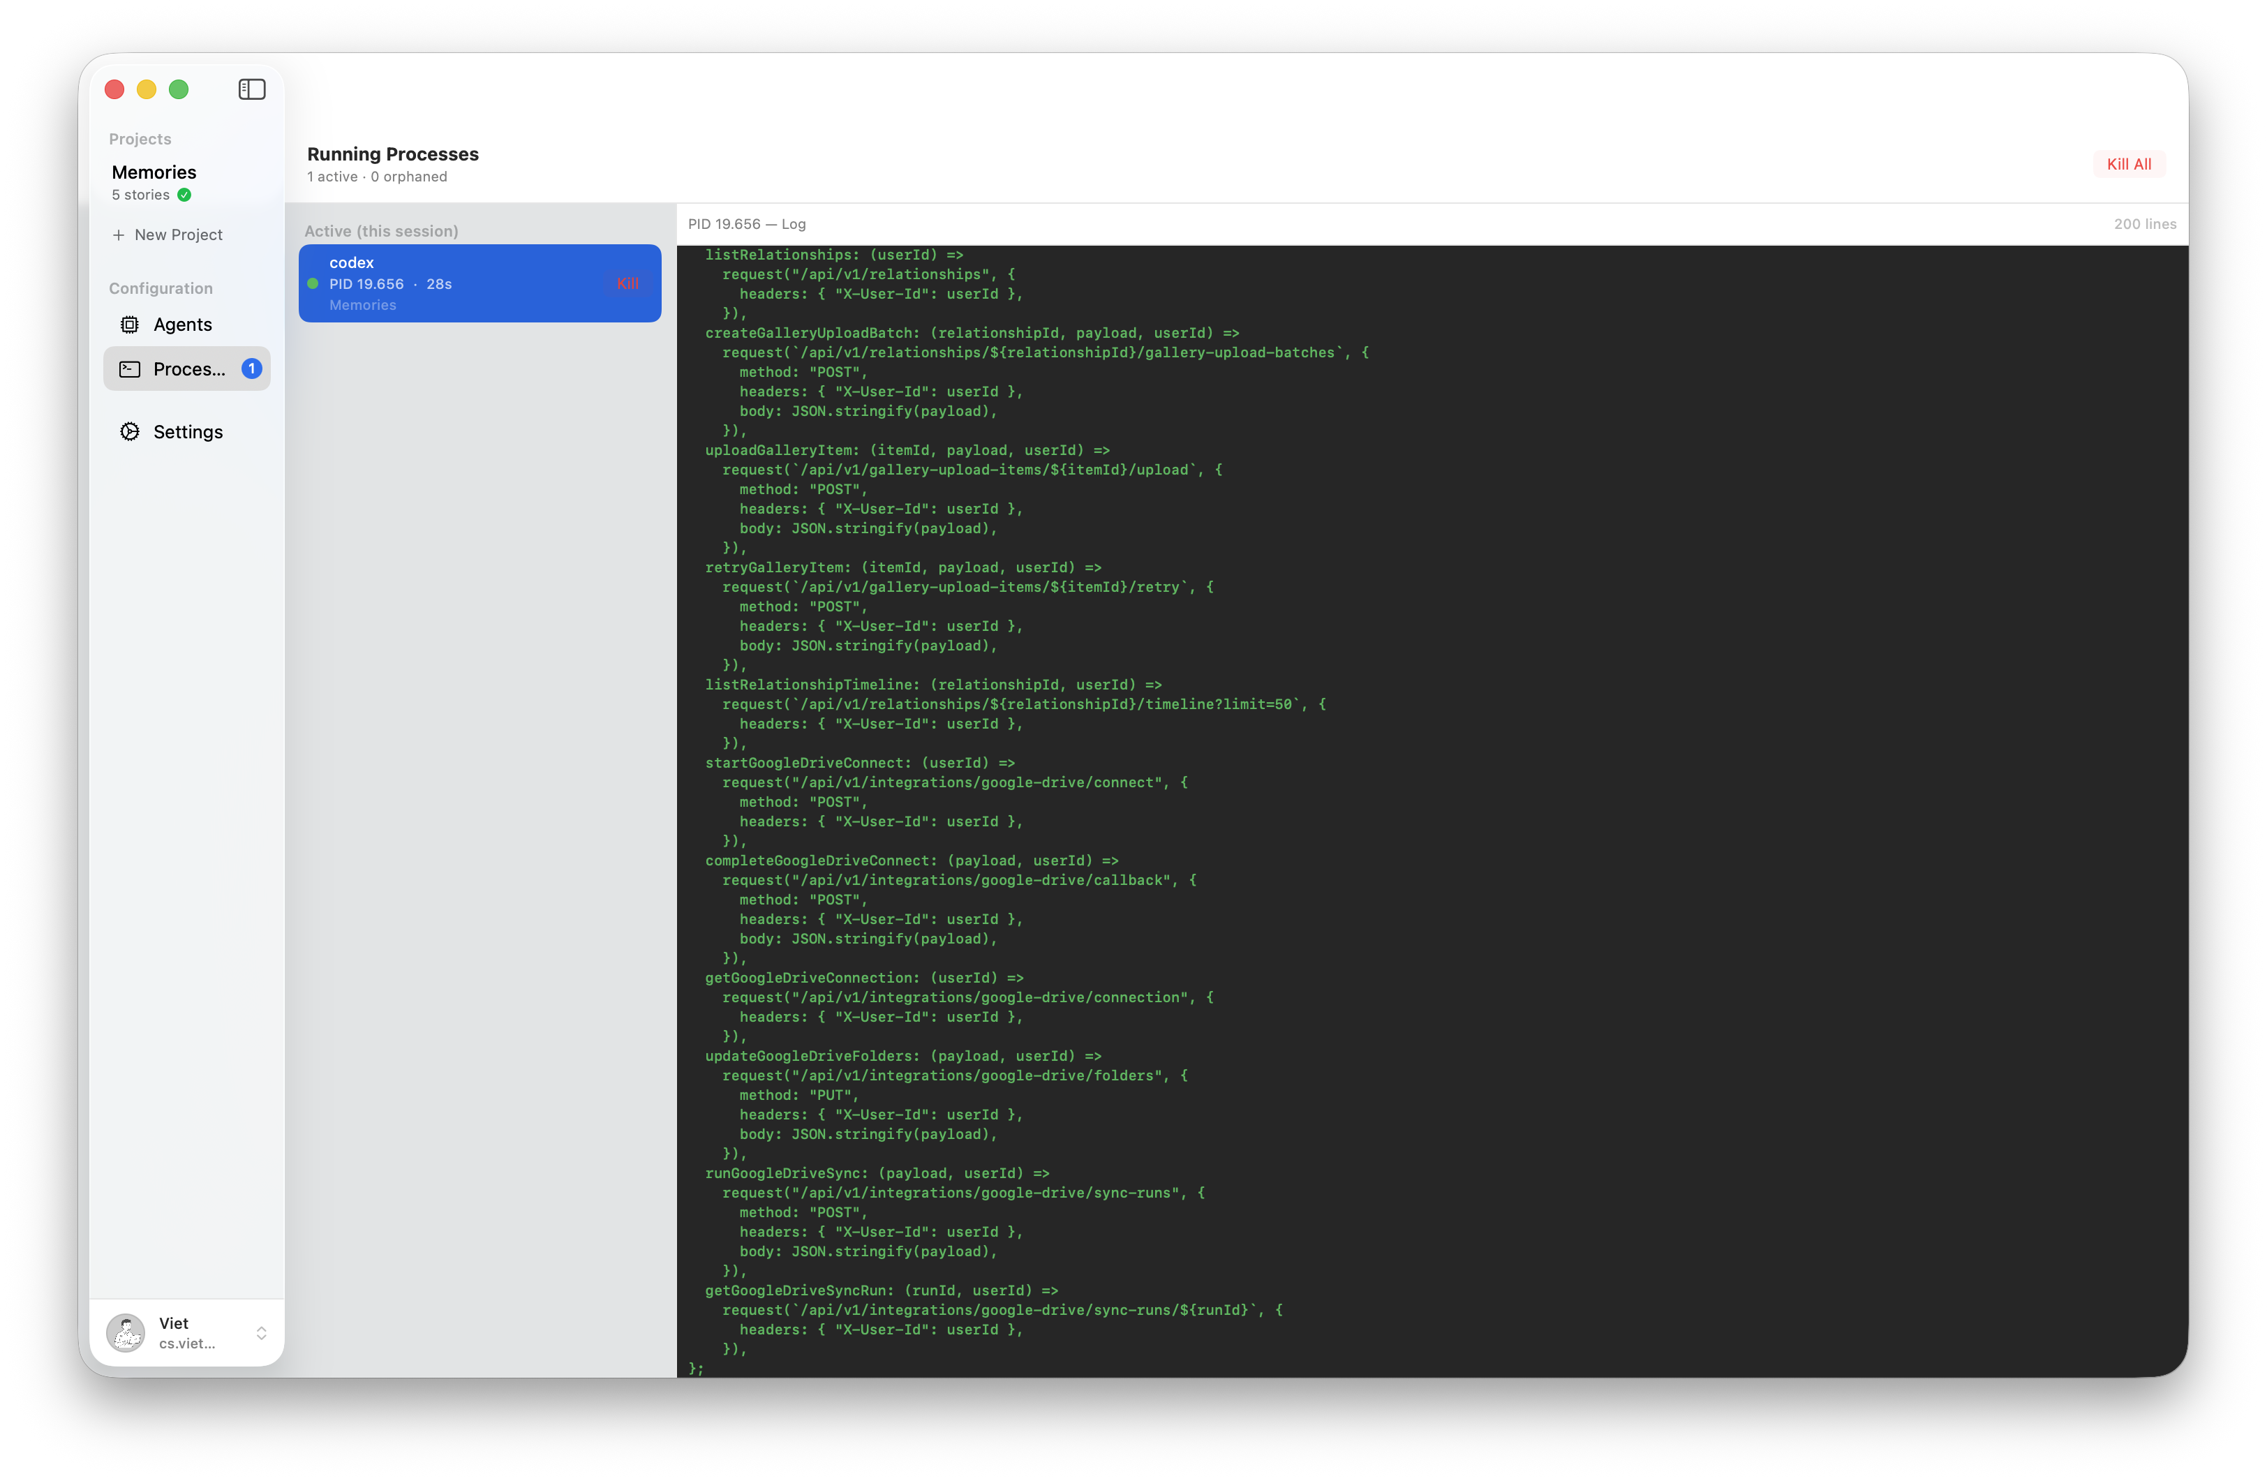The height and width of the screenshot is (1481, 2267).
Task: Click the Processes count badge showing 1
Action: tap(251, 369)
